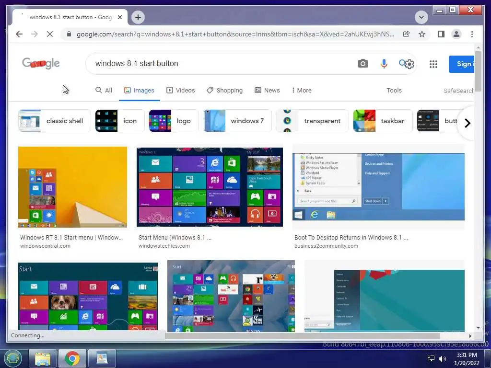Click the blue Sign in button
The width and height of the screenshot is (491, 368).
[461, 64]
